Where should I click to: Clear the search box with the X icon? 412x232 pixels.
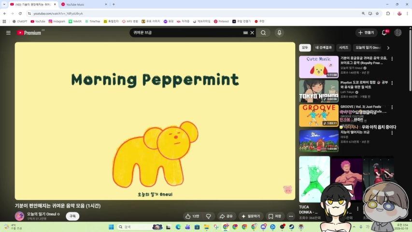[x=252, y=33]
